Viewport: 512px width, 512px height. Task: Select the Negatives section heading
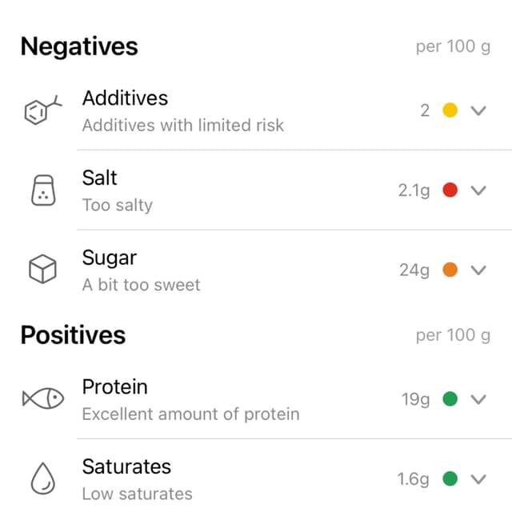(79, 47)
